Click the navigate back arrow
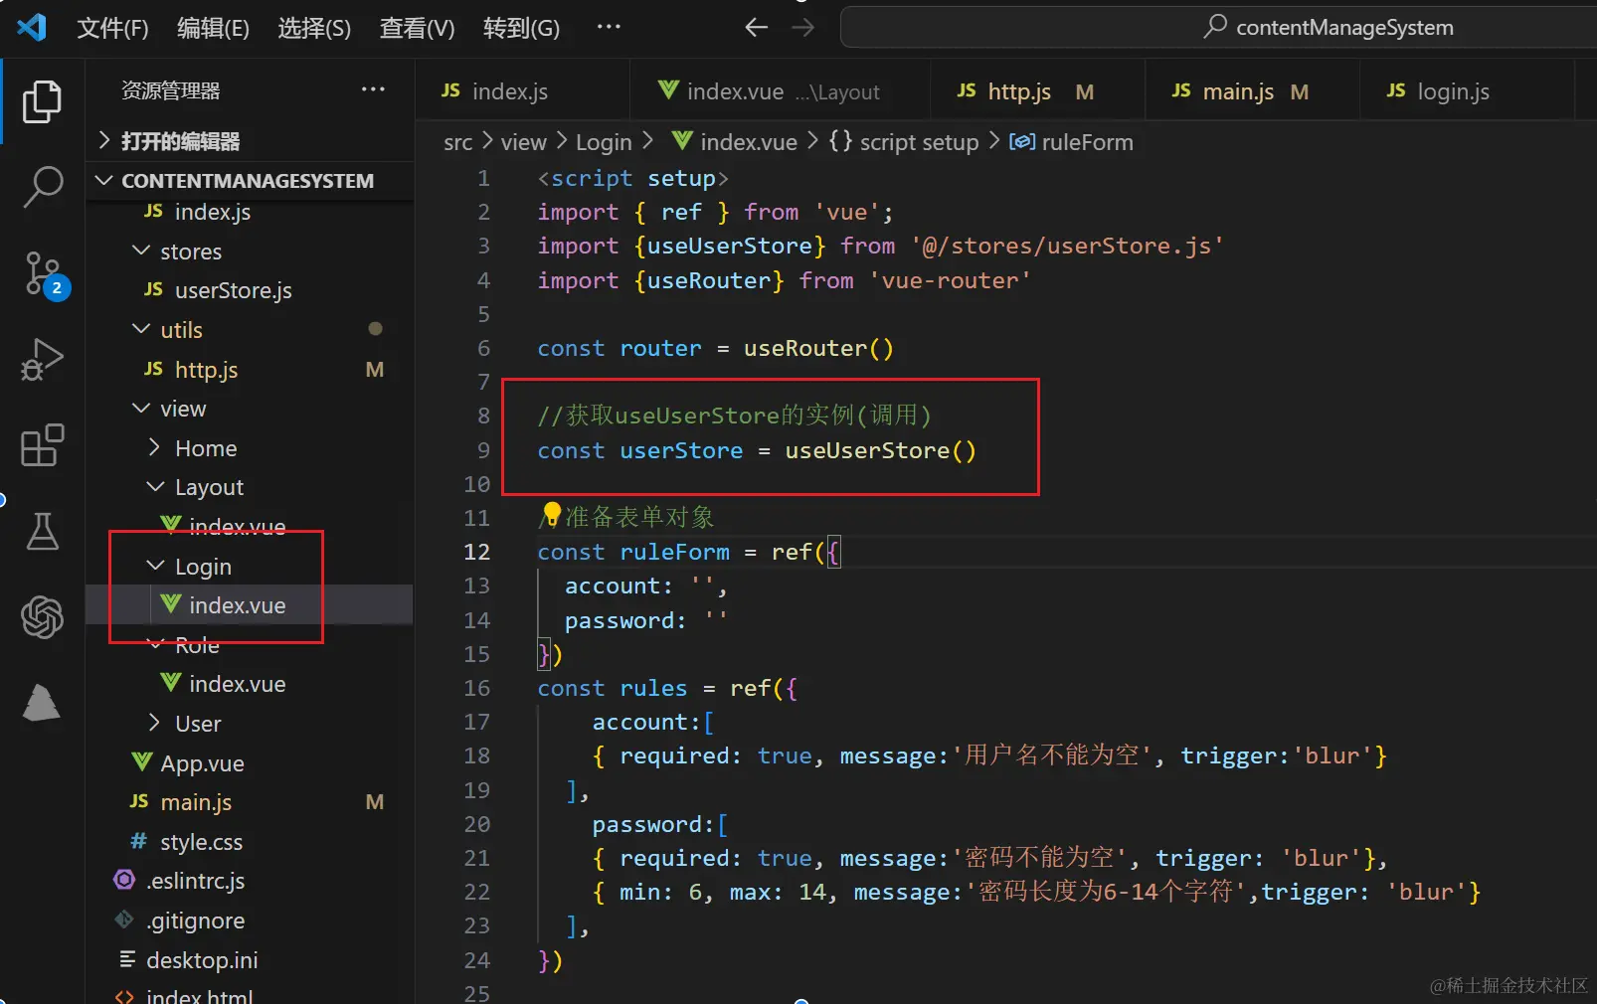1597x1004 pixels. click(x=757, y=28)
